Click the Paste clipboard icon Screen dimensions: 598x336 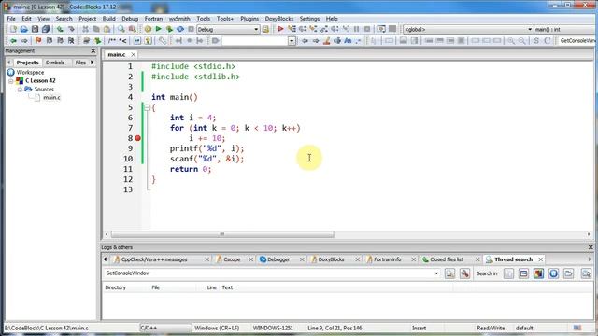click(107, 29)
